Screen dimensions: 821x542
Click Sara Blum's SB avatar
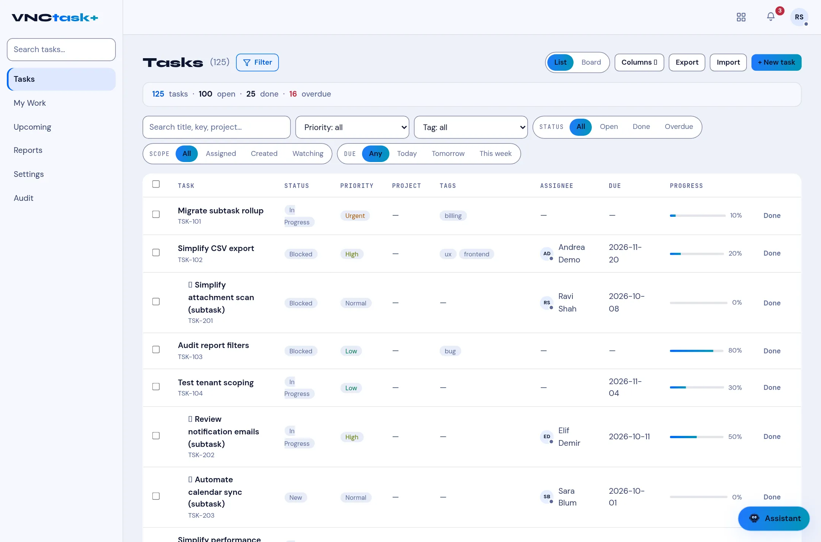pos(547,497)
